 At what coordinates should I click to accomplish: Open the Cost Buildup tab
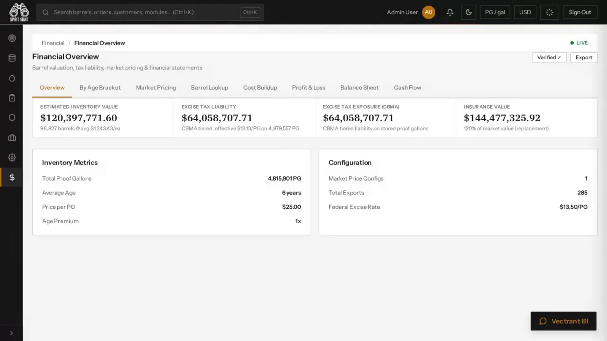260,88
